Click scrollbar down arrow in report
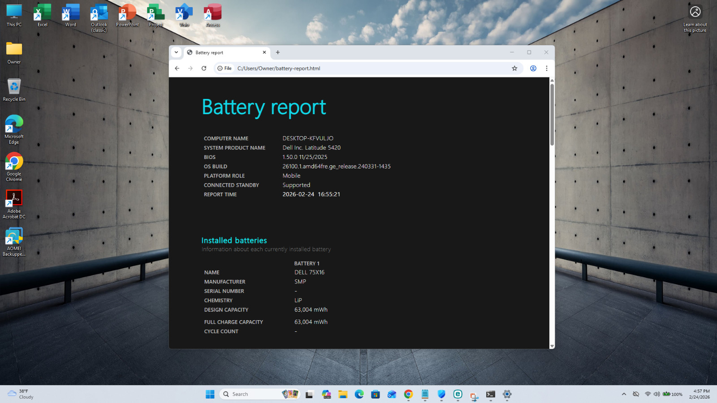The image size is (717, 403). click(552, 346)
